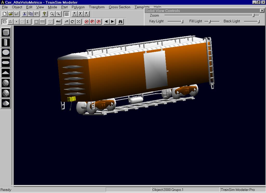Viewport: 266px width, 193px height.
Task: Open the Polygon menu
Action: (78, 7)
